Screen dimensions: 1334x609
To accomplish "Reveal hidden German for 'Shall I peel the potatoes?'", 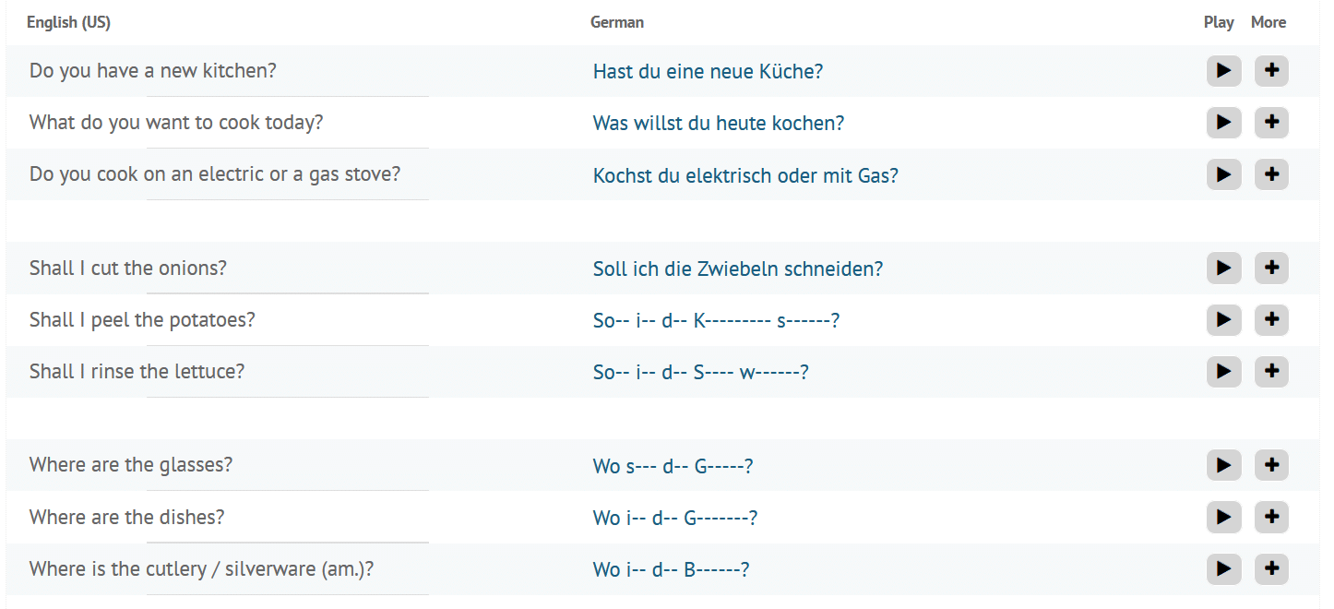I will pos(716,321).
